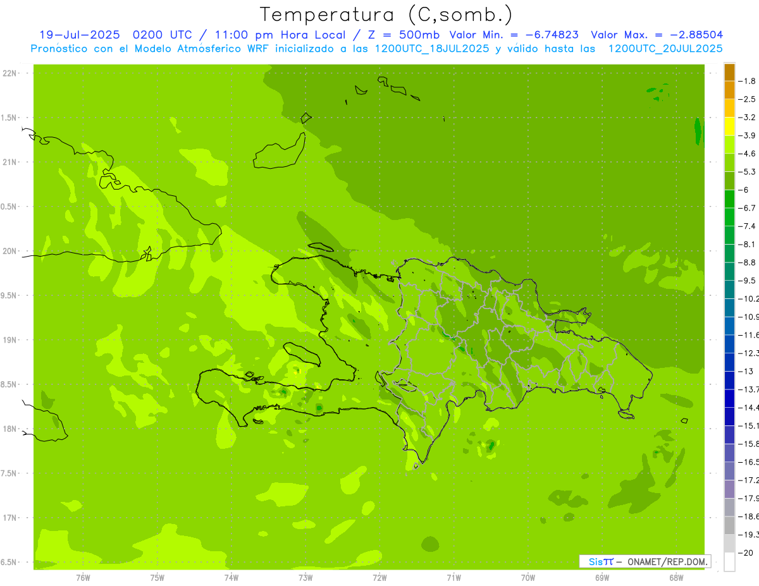Image resolution: width=759 pixels, height=586 pixels.
Task: Click the "-8.8" color scale value
Action: pyautogui.click(x=748, y=262)
